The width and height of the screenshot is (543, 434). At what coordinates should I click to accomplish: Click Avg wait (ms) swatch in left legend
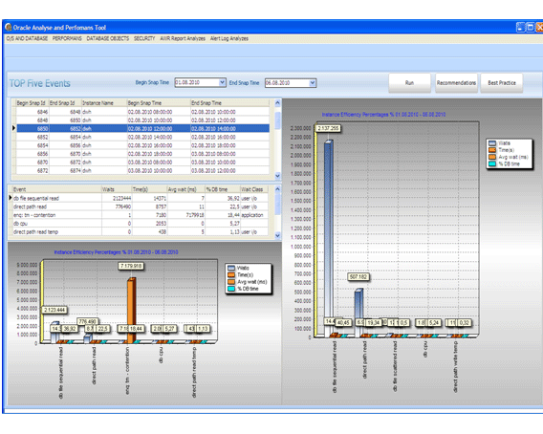point(231,282)
